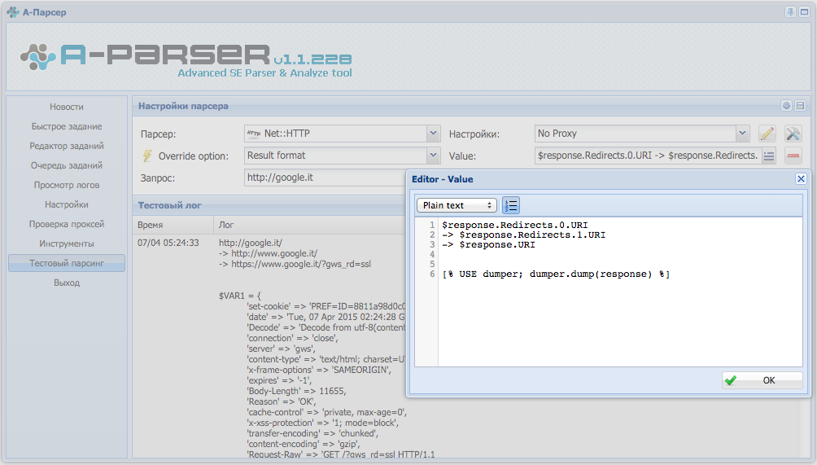Image resolution: width=817 pixels, height=465 pixels.
Task: Click the window restore icon in title bar
Action: (x=805, y=12)
